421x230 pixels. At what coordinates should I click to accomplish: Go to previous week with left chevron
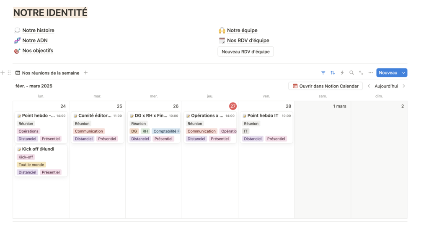(x=369, y=86)
